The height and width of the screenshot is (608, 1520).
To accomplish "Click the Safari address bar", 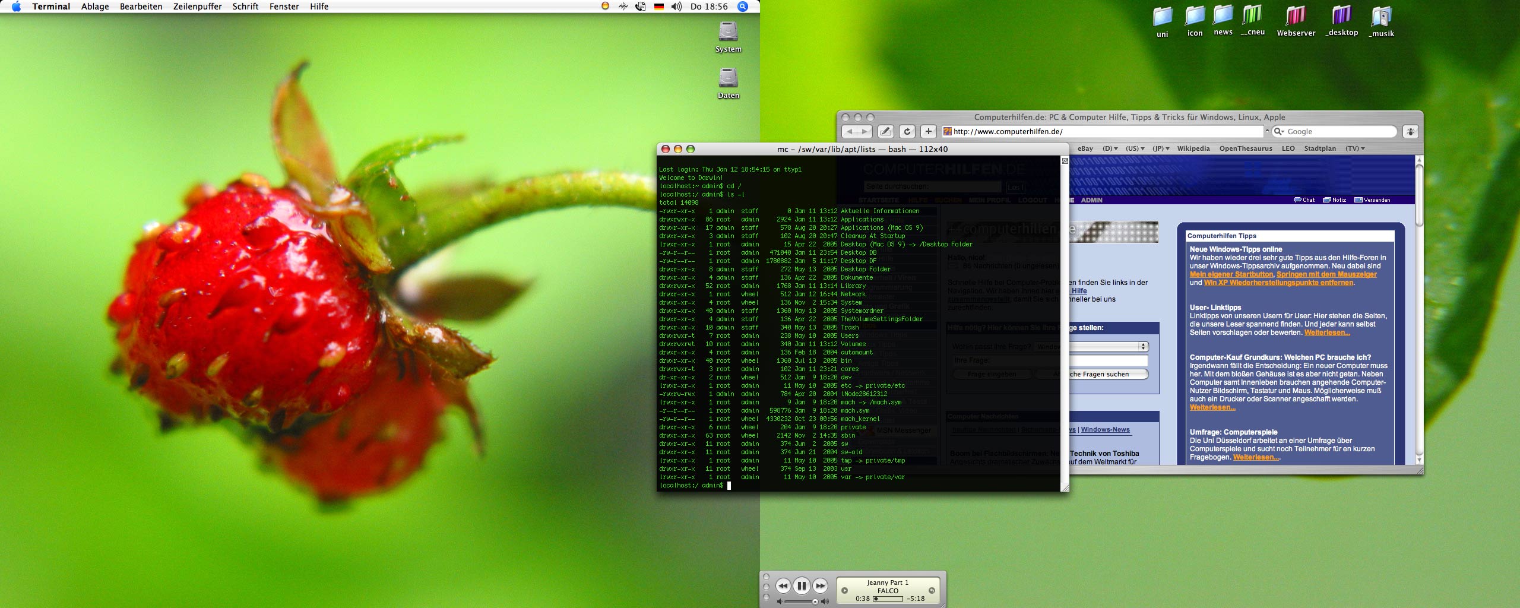I will coord(1103,131).
